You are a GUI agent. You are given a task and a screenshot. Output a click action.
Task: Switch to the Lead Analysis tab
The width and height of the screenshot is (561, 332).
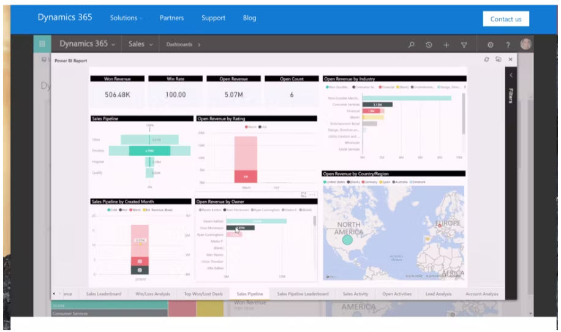pos(439,294)
